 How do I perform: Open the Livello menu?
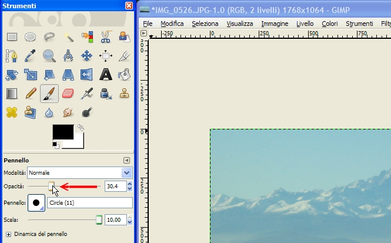pos(305,24)
